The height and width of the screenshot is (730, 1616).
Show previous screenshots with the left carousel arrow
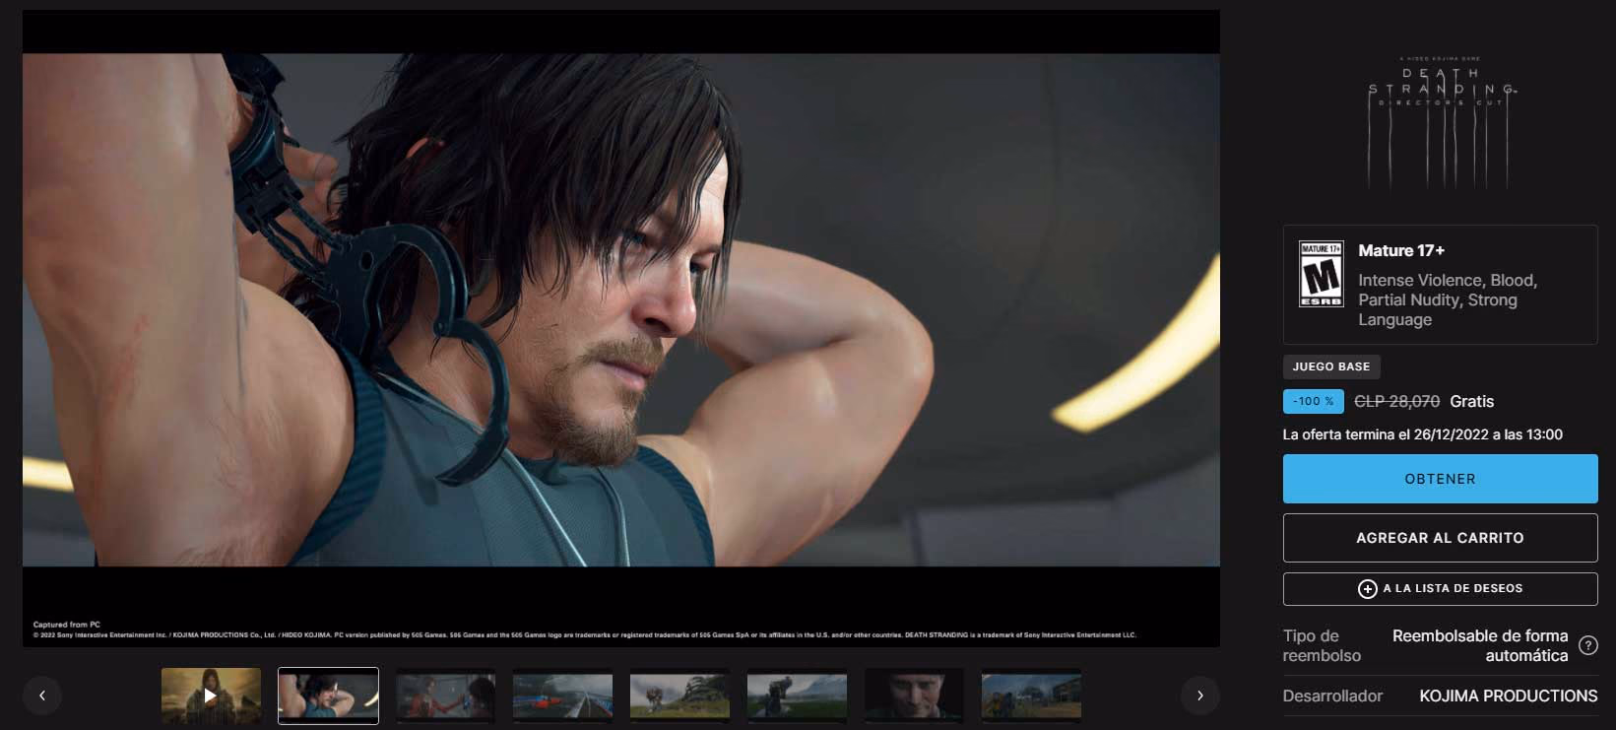(x=42, y=696)
